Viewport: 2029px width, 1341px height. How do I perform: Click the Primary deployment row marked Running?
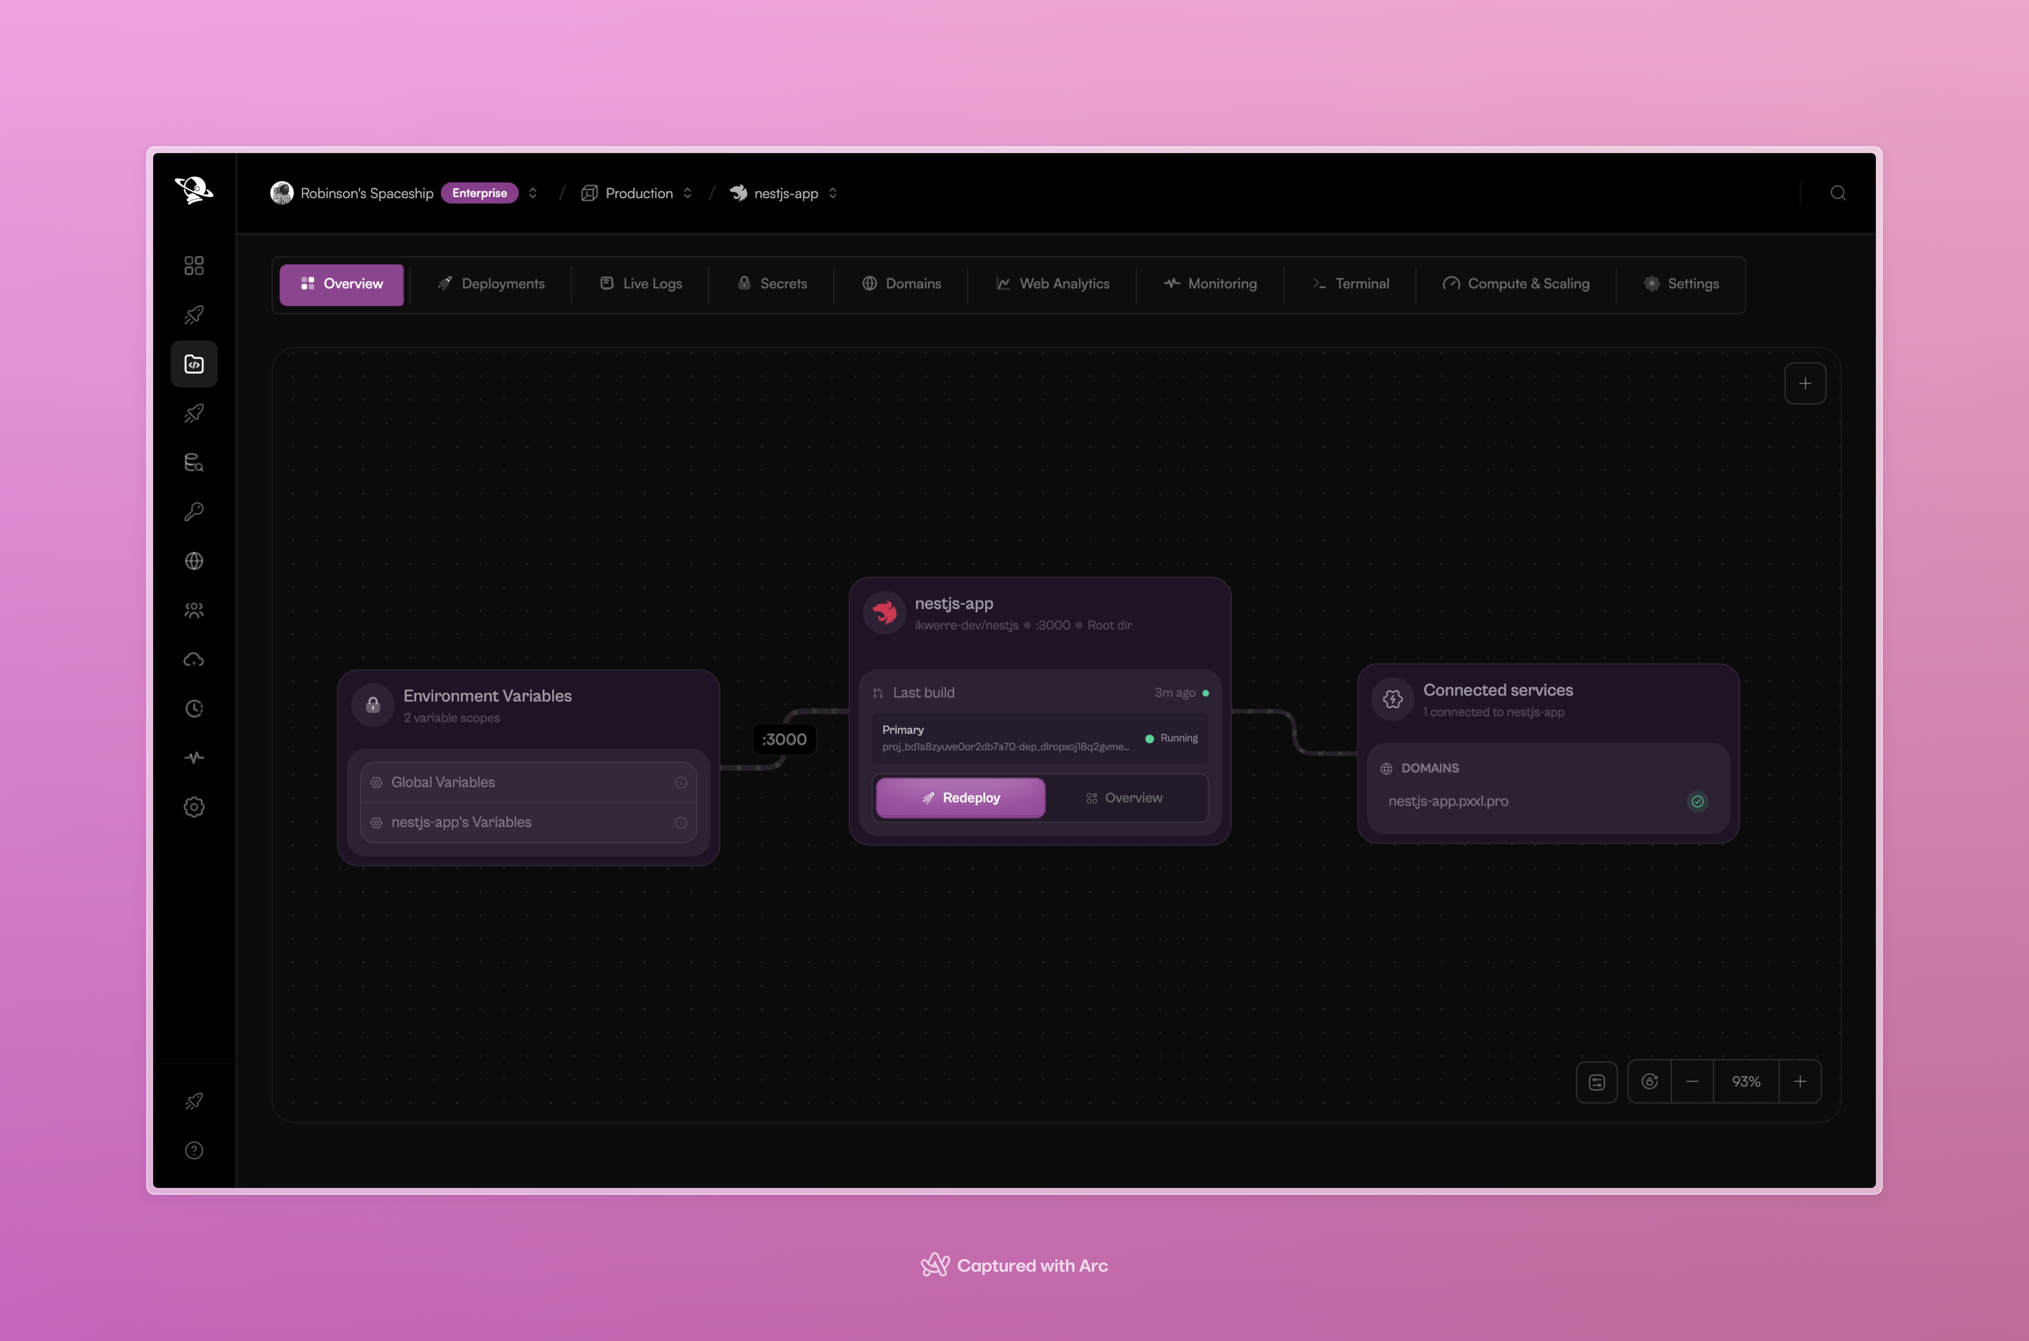pyautogui.click(x=1039, y=738)
